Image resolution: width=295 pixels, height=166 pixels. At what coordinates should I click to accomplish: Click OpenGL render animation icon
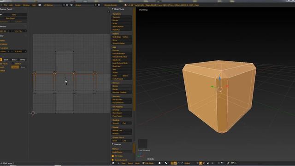point(236,163)
